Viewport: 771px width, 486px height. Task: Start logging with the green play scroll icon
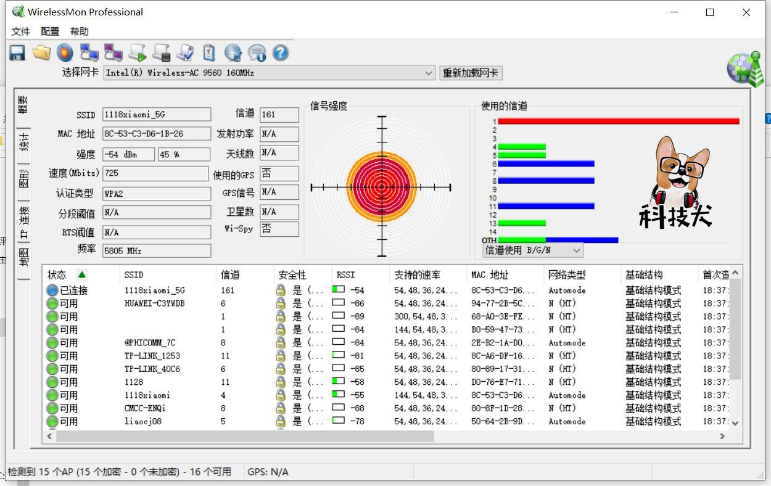[137, 53]
